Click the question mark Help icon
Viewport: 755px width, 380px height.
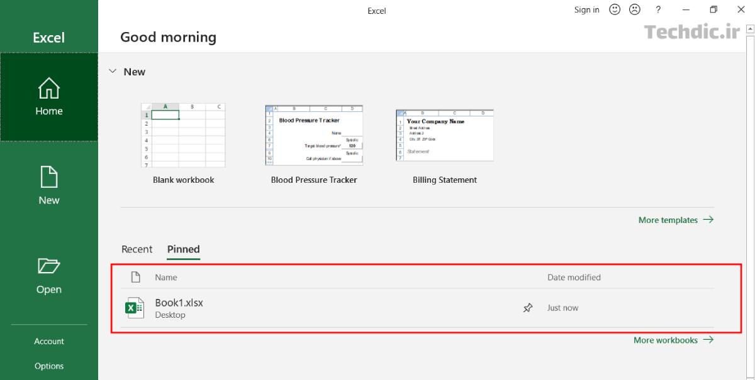(x=658, y=9)
